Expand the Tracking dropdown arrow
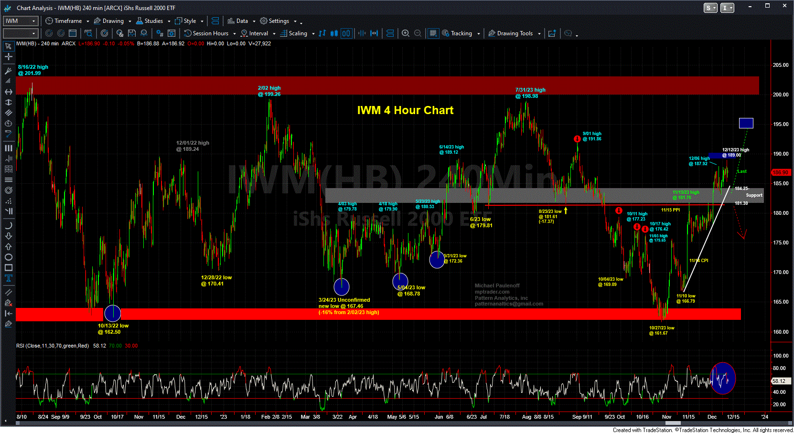The height and width of the screenshot is (433, 794). tap(478, 33)
